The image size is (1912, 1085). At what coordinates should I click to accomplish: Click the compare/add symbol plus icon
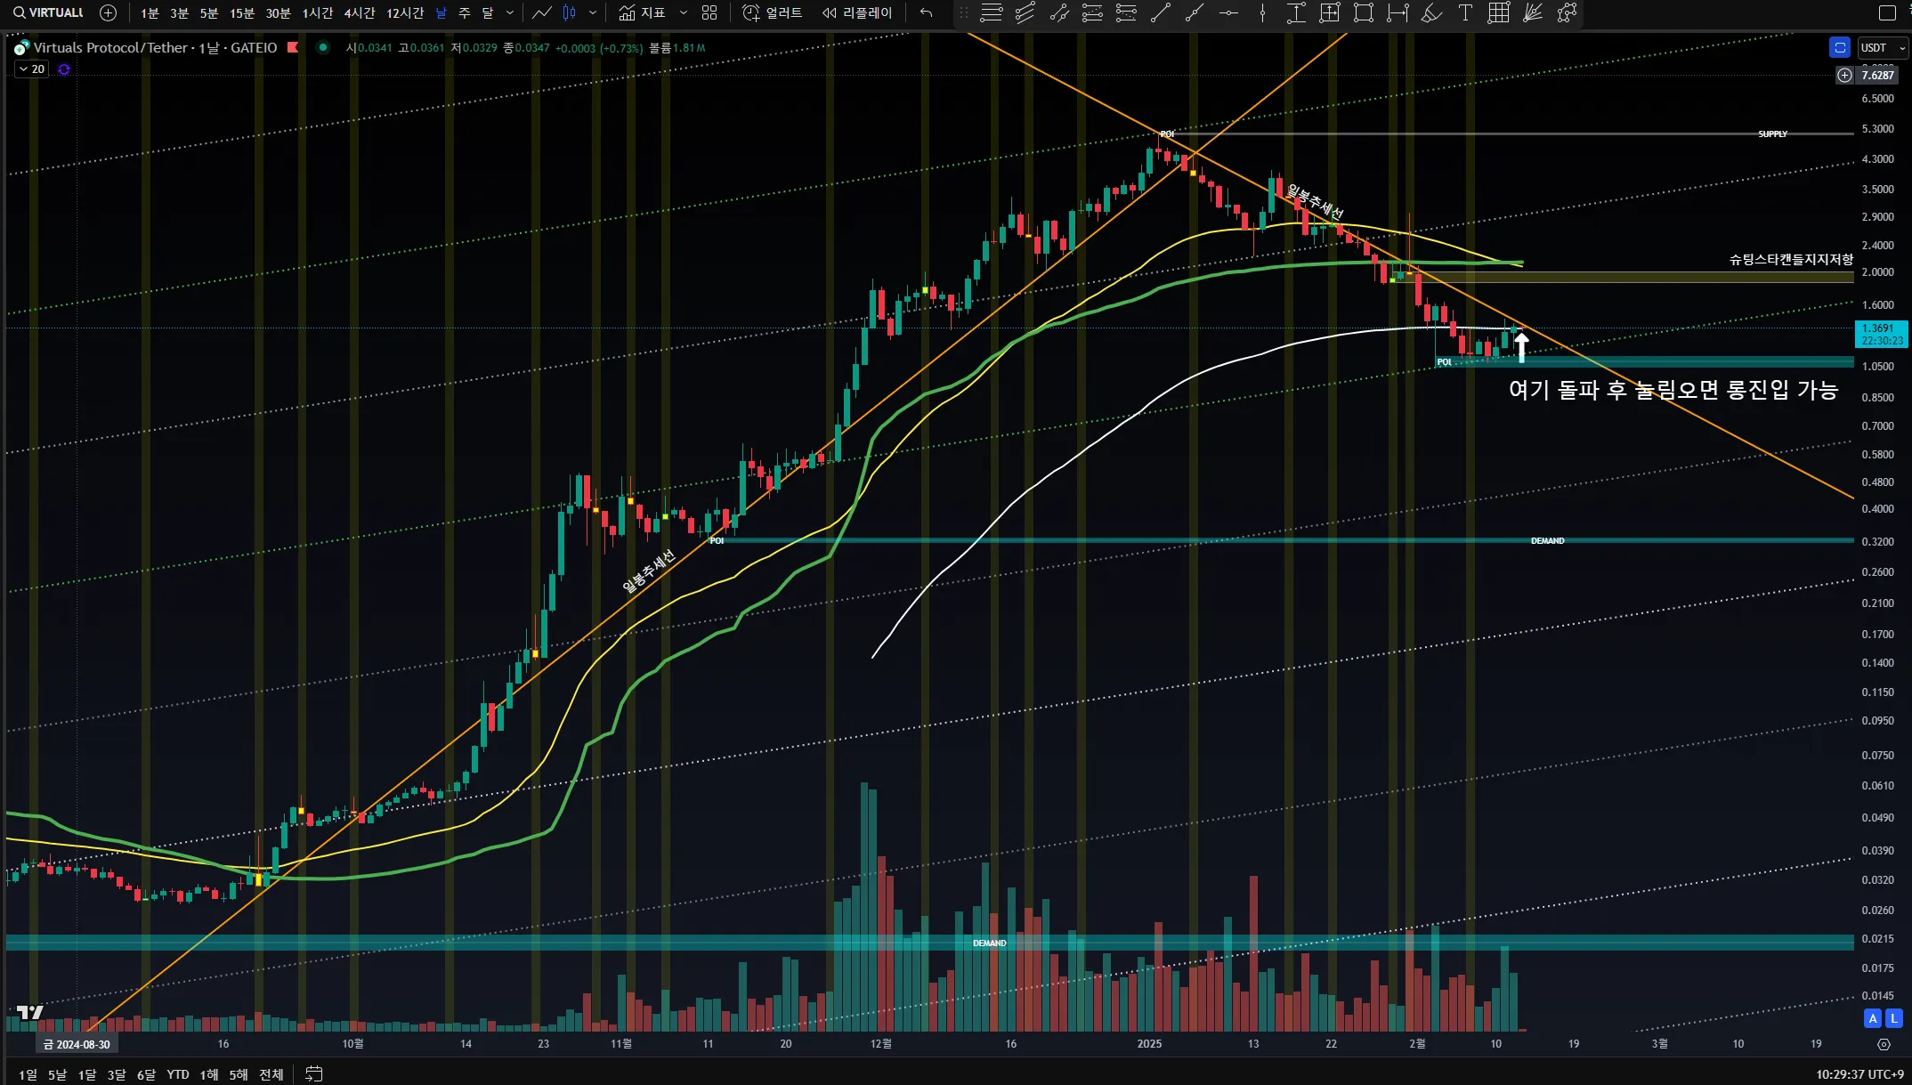coord(109,12)
